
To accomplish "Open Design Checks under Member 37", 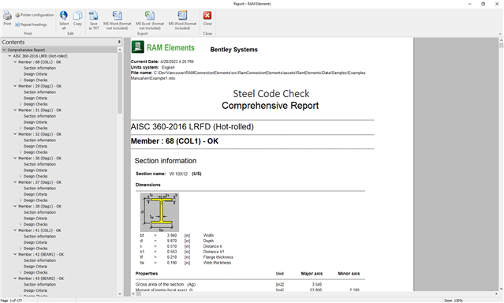I will [x=35, y=200].
